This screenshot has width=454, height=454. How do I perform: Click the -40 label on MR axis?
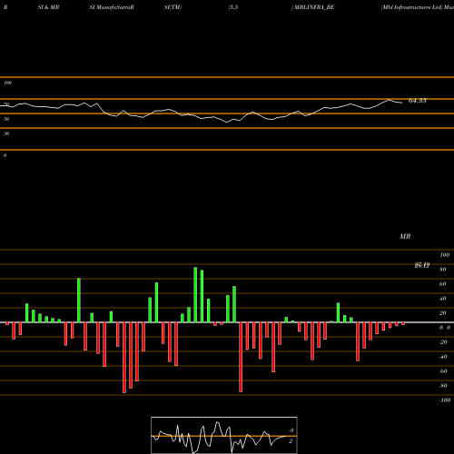[443, 357]
